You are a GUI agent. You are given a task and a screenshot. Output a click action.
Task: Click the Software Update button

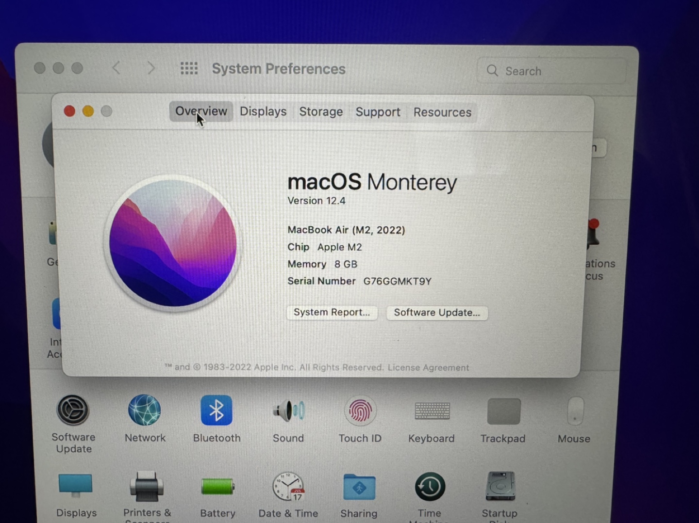(437, 313)
